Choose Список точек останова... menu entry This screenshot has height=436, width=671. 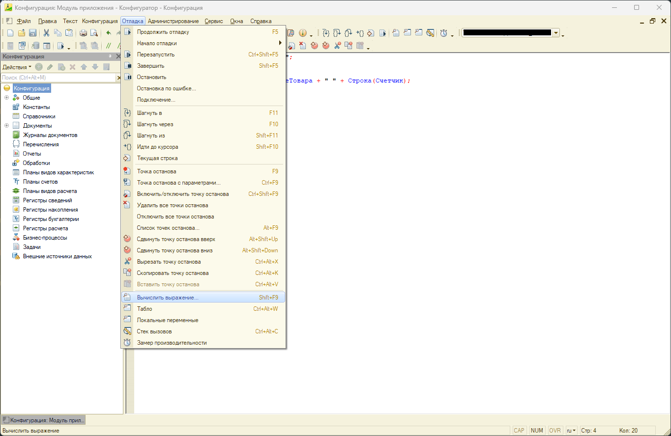click(x=204, y=228)
